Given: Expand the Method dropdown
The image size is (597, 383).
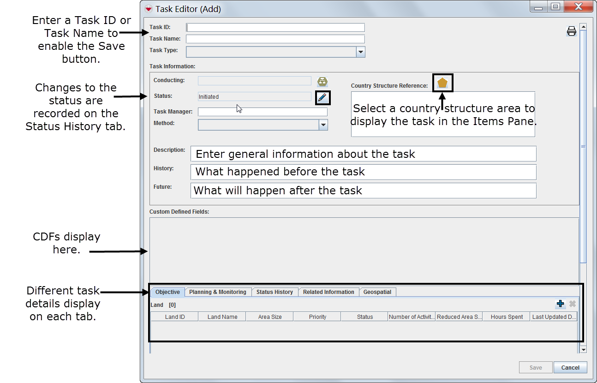Looking at the screenshot, I should (x=323, y=125).
